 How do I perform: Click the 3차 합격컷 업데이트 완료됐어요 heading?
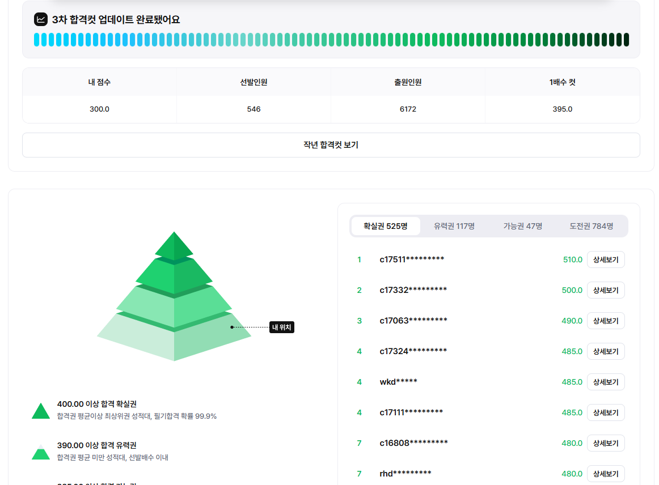(x=116, y=19)
